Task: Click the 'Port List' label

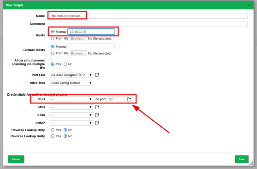Action: point(38,75)
